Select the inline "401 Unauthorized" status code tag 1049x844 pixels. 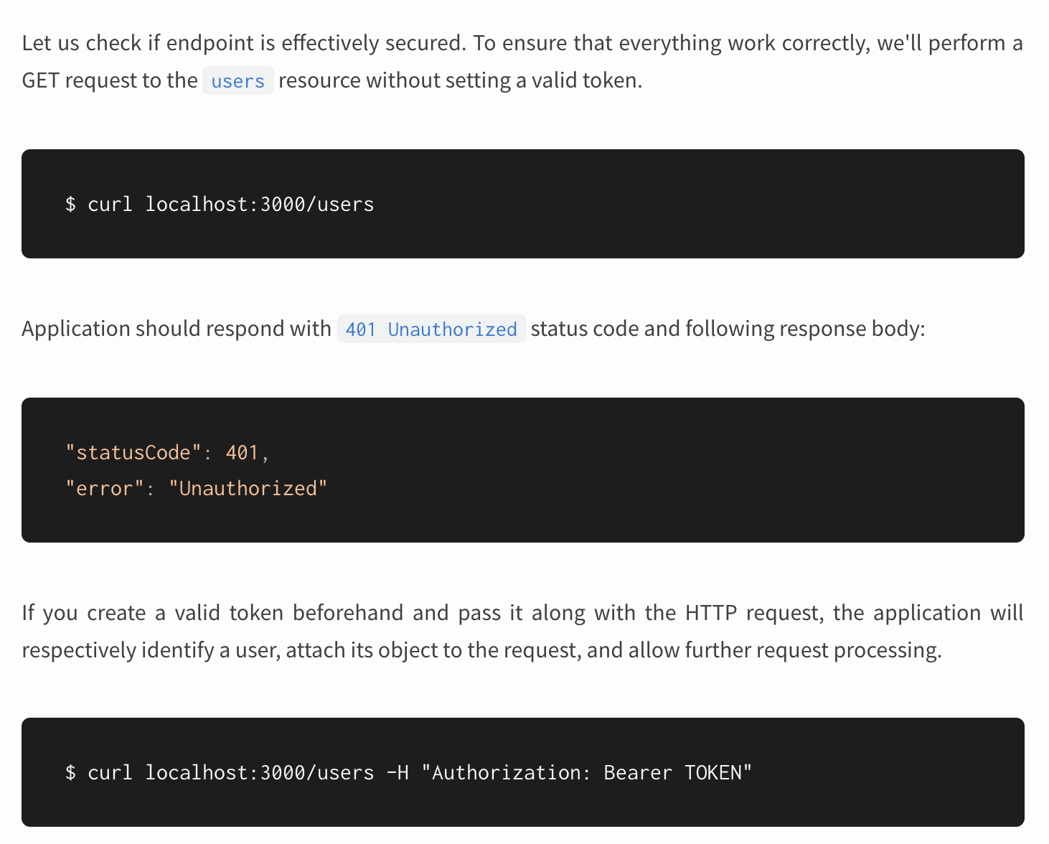[431, 329]
